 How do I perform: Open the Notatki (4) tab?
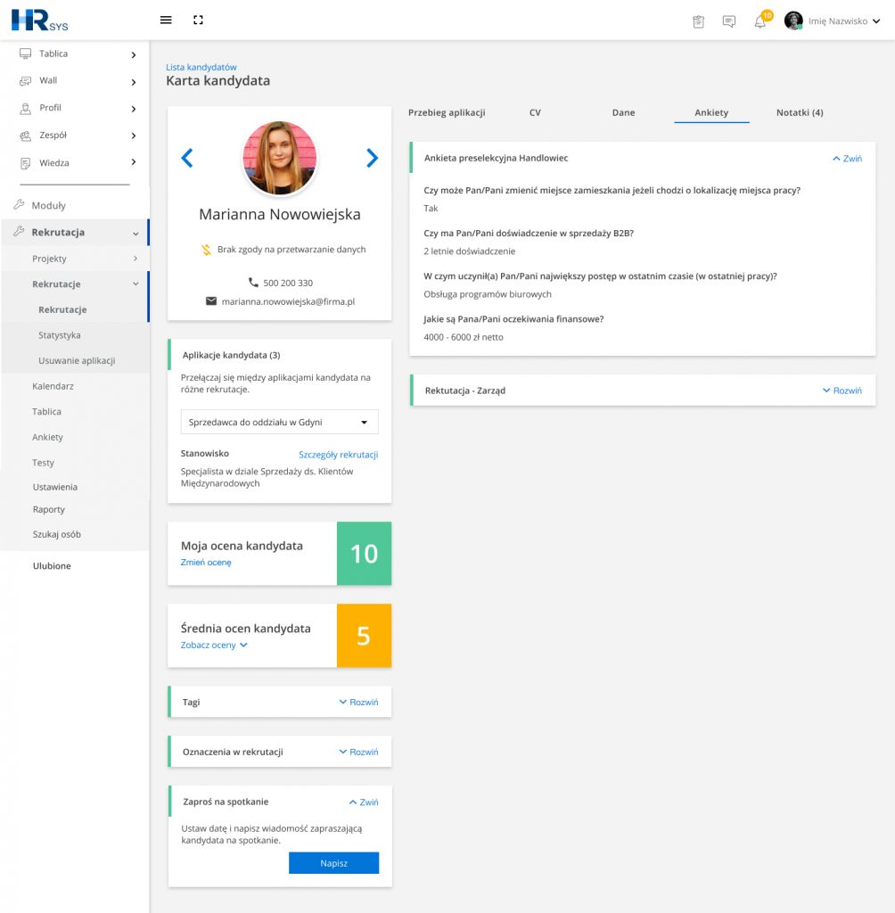[x=800, y=112]
